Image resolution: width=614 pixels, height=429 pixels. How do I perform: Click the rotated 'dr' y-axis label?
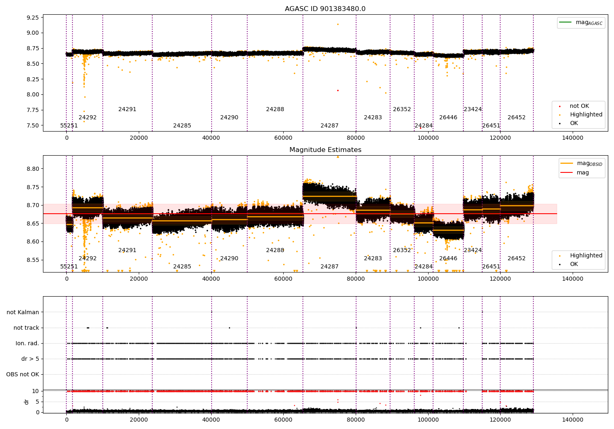tap(27, 402)
